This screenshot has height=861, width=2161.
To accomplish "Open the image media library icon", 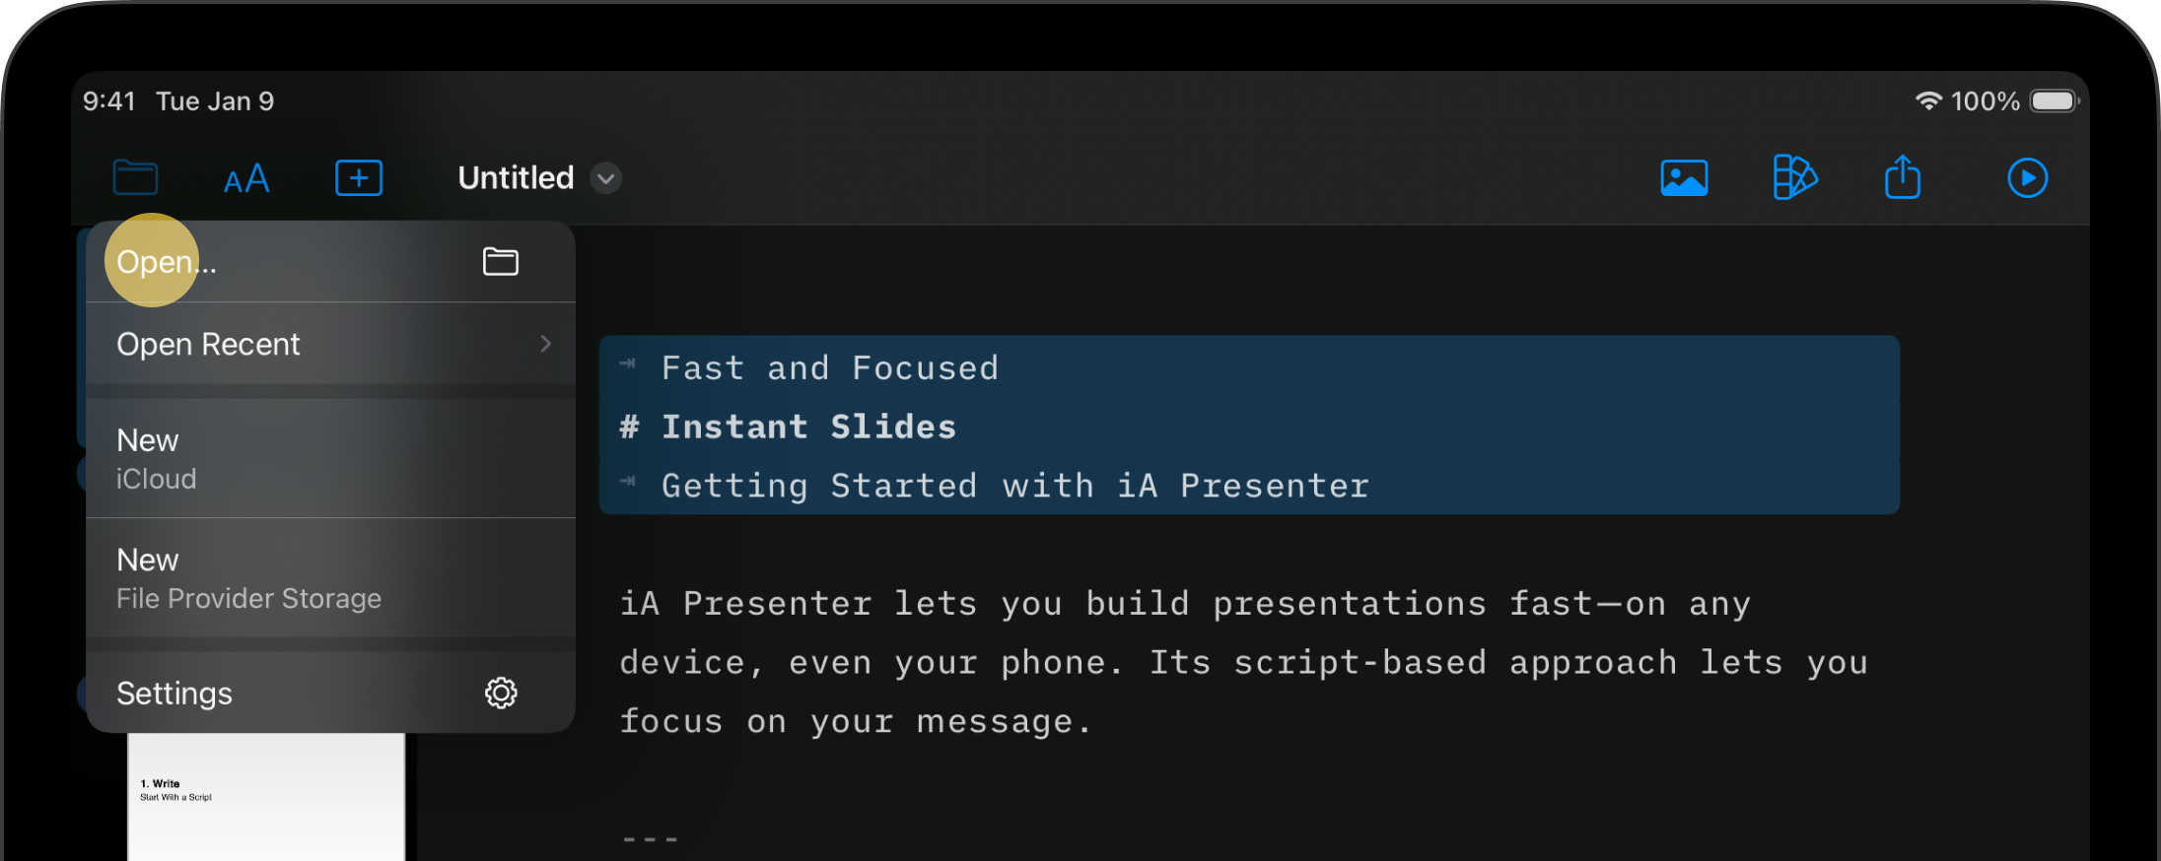I will 1684,178.
